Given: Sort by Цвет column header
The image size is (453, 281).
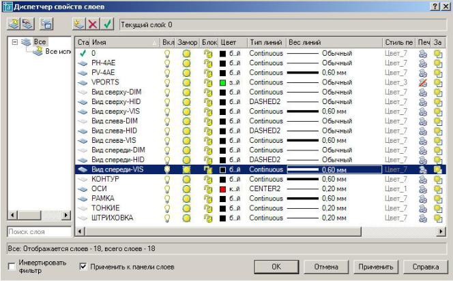Looking at the screenshot, I should tap(233, 42).
